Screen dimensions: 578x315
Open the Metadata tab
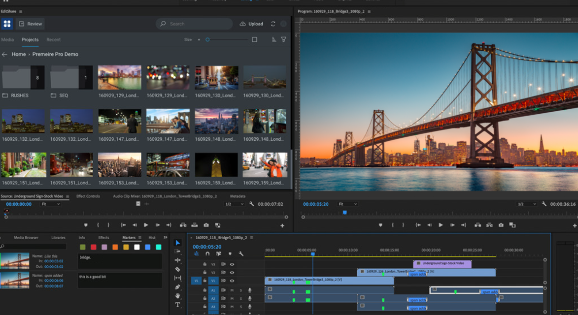coord(238,196)
